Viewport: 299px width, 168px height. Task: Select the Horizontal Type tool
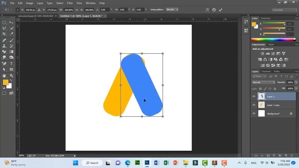(11, 63)
